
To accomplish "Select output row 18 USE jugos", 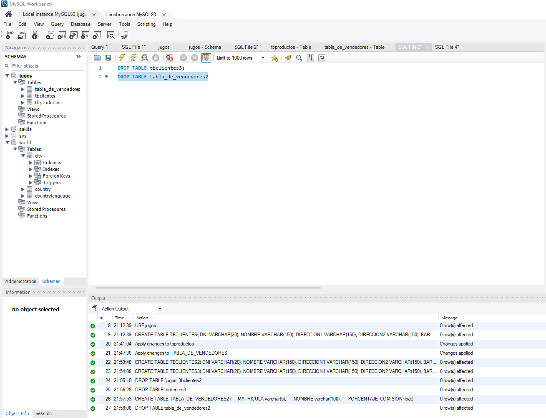I will point(317,325).
